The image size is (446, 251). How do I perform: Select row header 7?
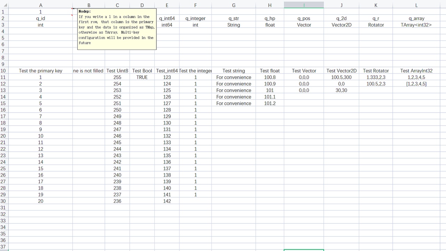click(3, 51)
